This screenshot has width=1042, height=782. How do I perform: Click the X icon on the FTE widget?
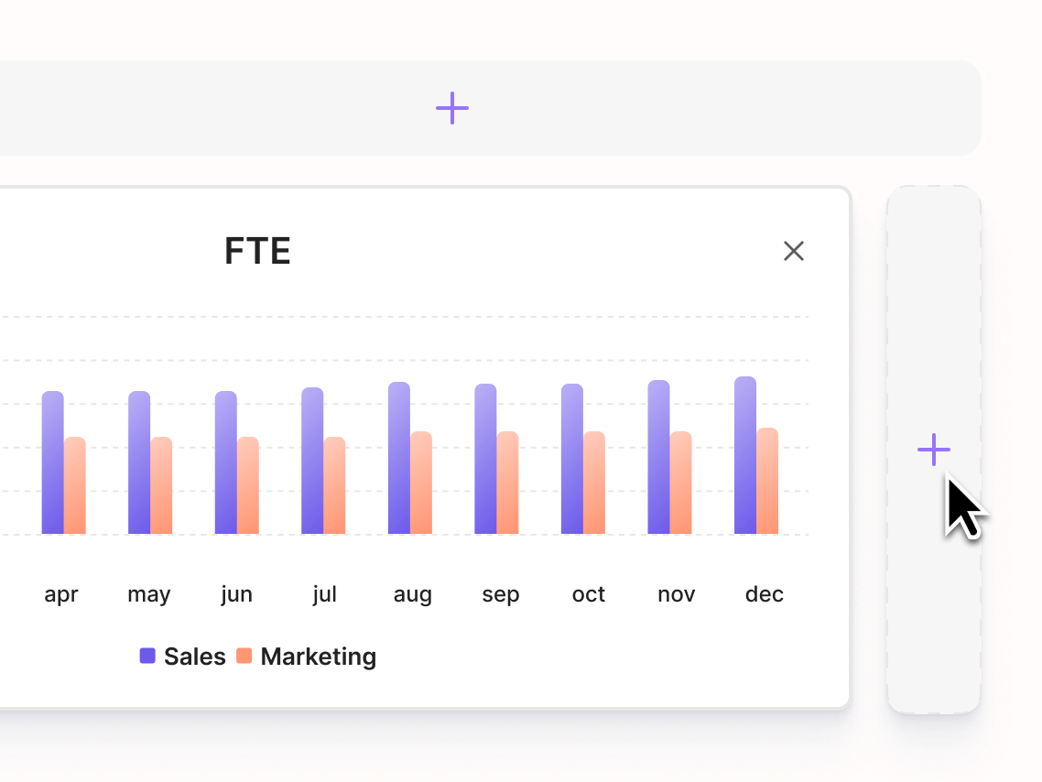point(793,251)
